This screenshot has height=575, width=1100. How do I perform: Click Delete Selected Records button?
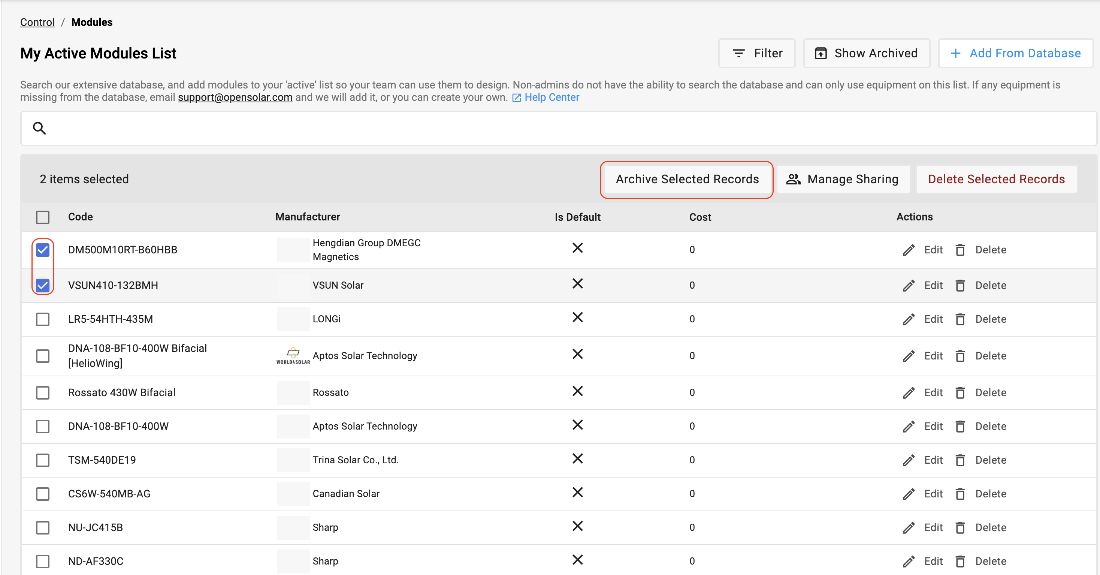tap(996, 180)
